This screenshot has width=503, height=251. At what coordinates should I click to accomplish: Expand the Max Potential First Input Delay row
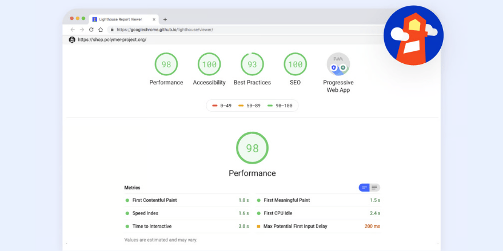pos(295,226)
